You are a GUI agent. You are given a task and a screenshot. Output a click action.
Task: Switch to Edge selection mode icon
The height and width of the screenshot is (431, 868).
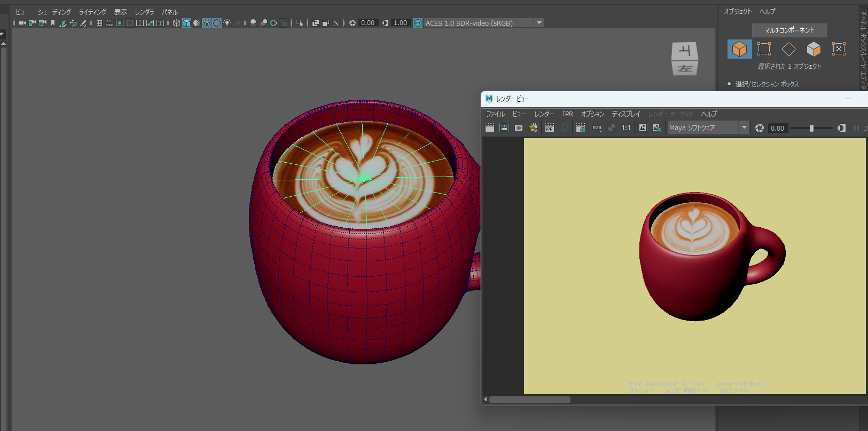click(788, 49)
